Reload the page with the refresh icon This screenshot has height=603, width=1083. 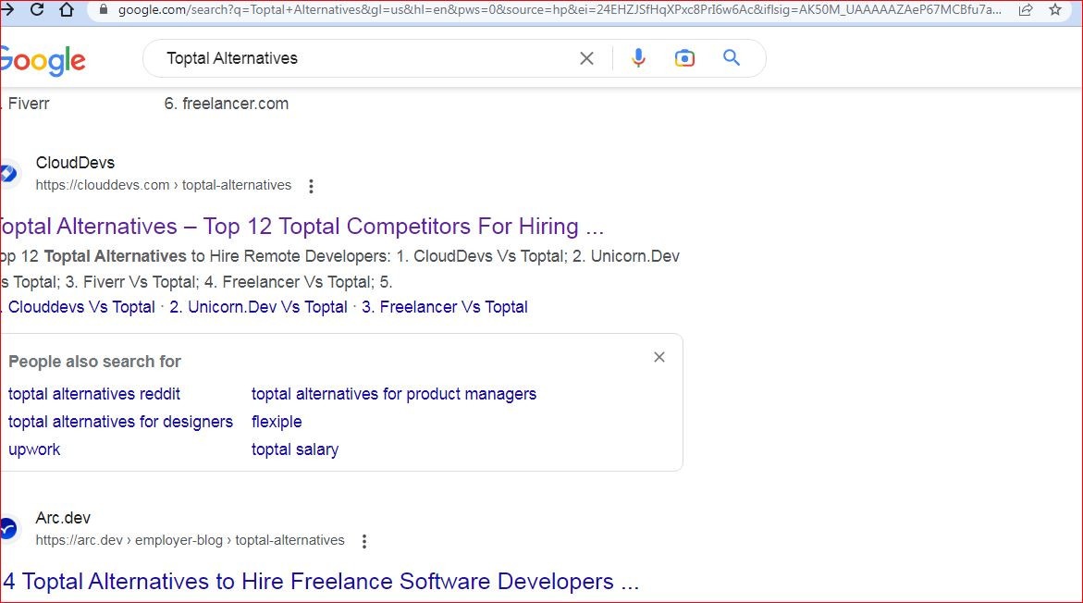pyautogui.click(x=37, y=9)
